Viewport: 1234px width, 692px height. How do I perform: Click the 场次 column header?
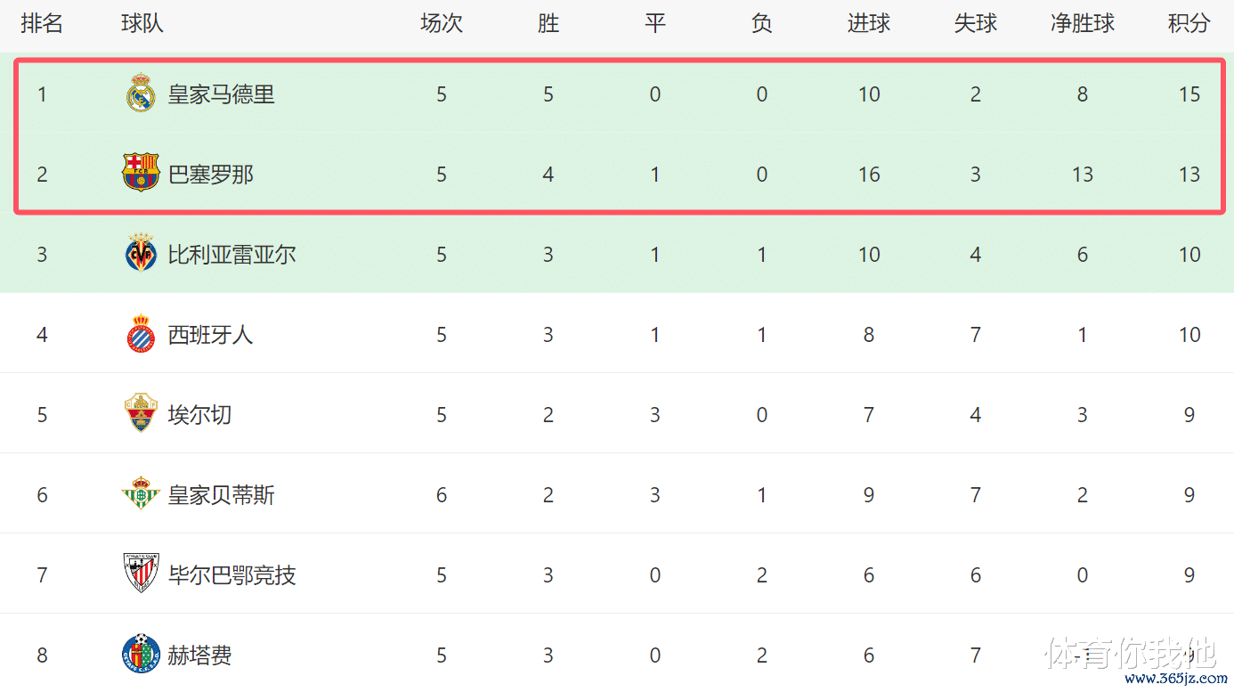click(442, 24)
